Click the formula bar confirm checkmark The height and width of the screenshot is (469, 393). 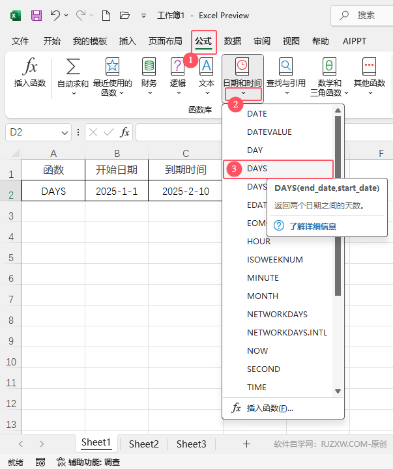109,132
